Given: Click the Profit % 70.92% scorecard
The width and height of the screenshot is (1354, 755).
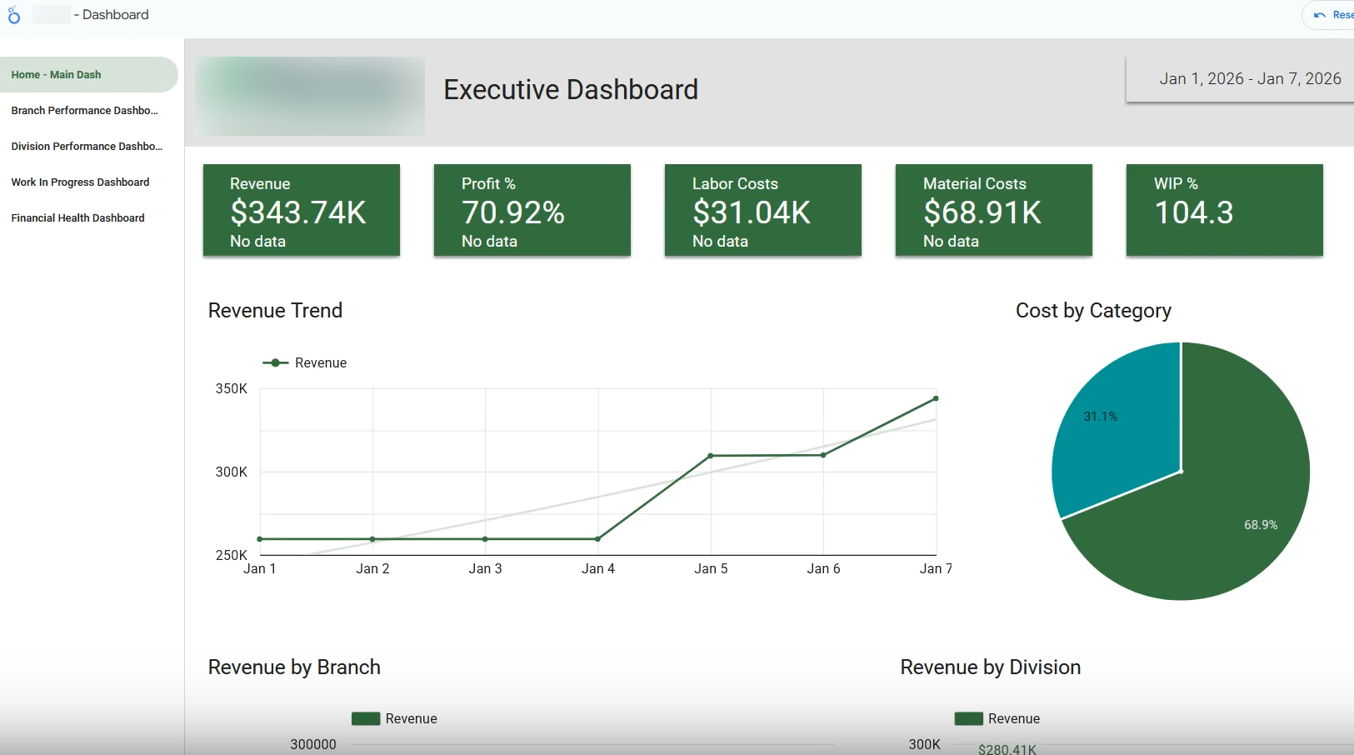Looking at the screenshot, I should 532,210.
